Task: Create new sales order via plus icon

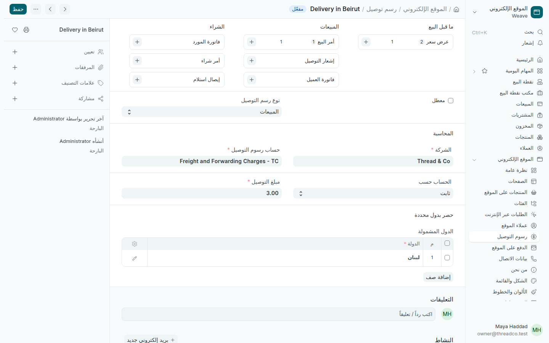Action: coord(252,42)
